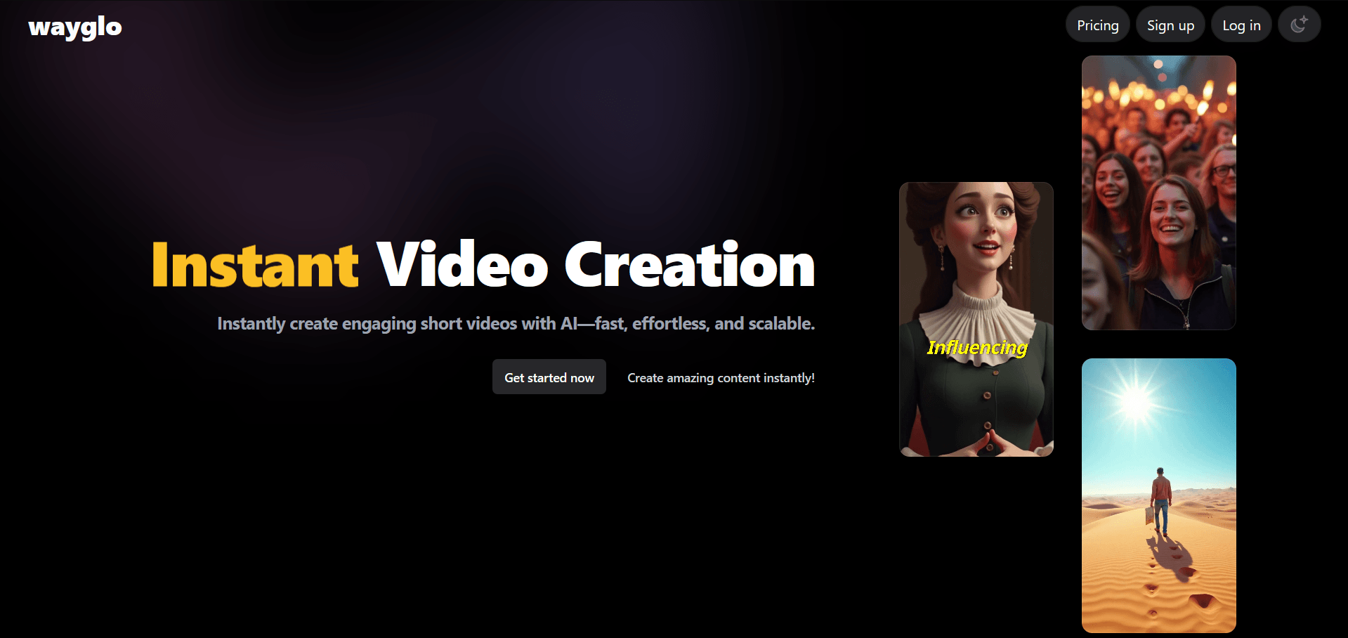This screenshot has width=1348, height=638.
Task: Open the Log in page
Action: [x=1241, y=25]
